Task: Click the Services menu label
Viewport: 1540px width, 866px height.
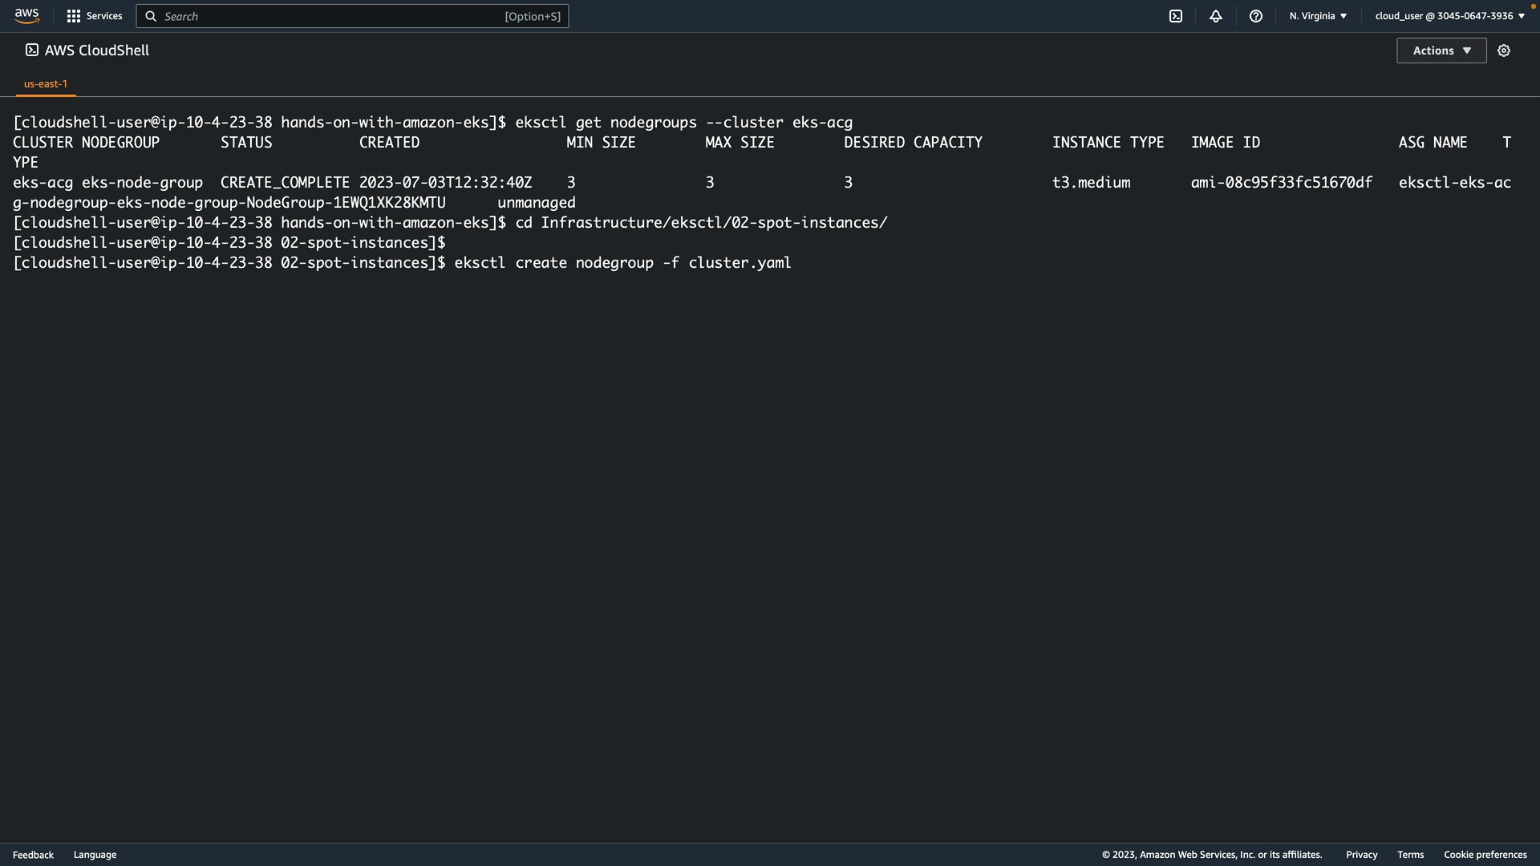Action: click(x=104, y=16)
